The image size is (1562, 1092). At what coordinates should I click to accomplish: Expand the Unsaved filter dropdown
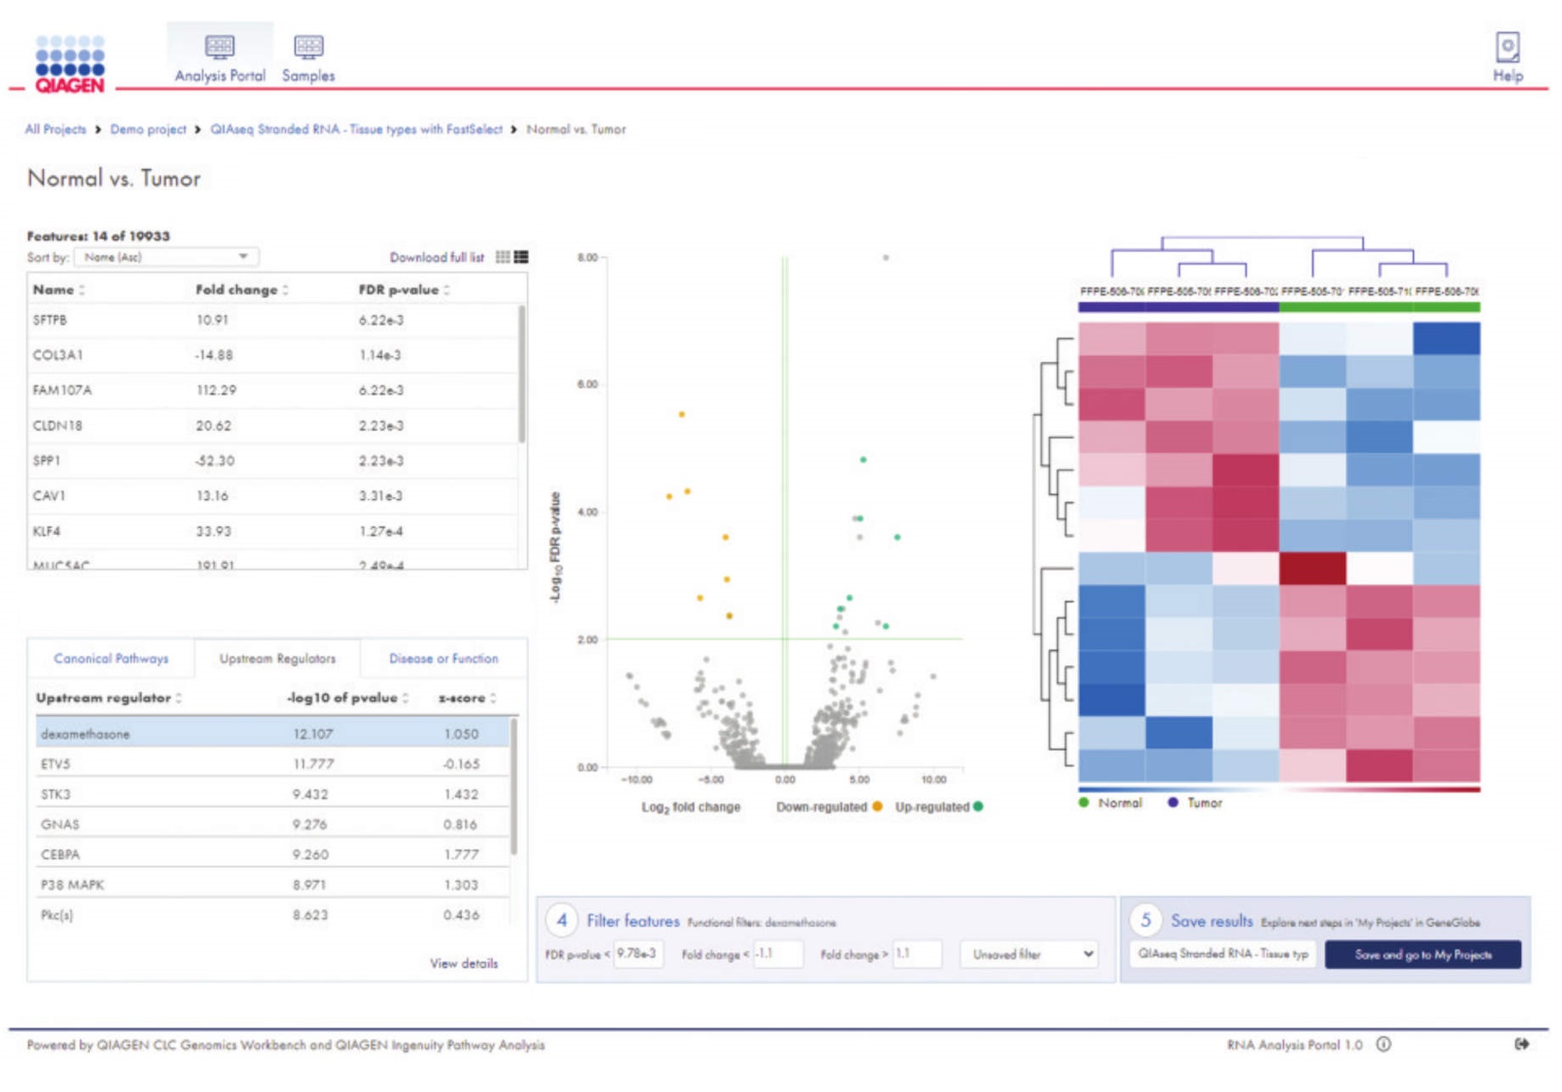1030,954
